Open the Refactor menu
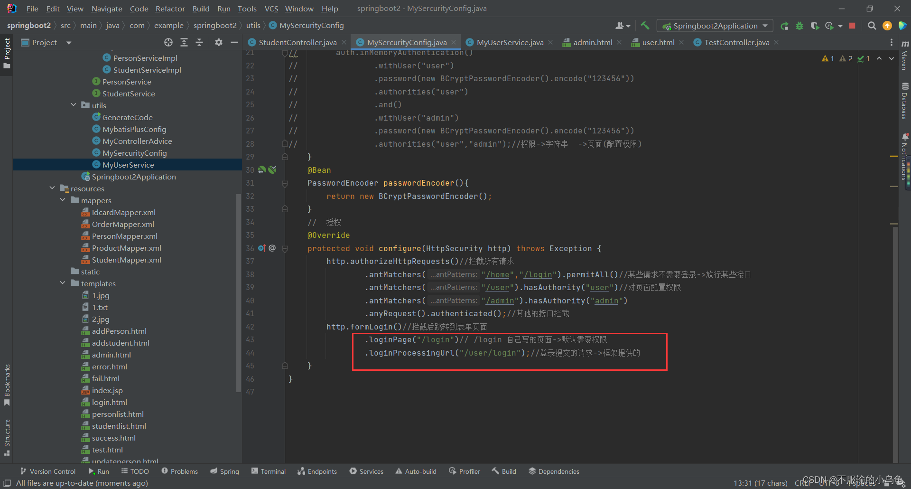The height and width of the screenshot is (489, 911). [x=170, y=9]
